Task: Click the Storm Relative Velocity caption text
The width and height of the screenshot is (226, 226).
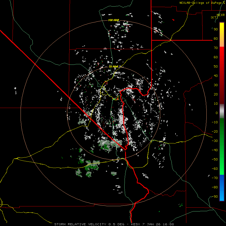Action: pyautogui.click(x=80, y=224)
